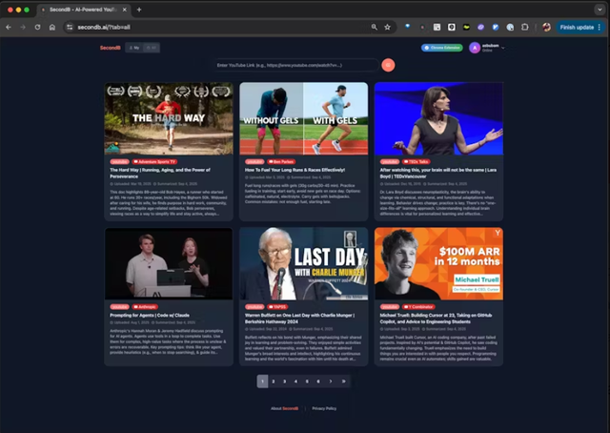
Task: Open the About SecondB footer link
Action: (x=284, y=408)
